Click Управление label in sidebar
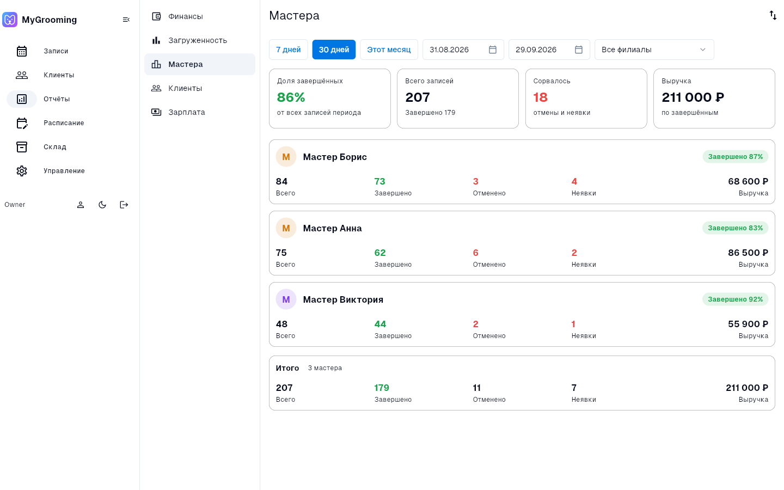 coord(64,171)
